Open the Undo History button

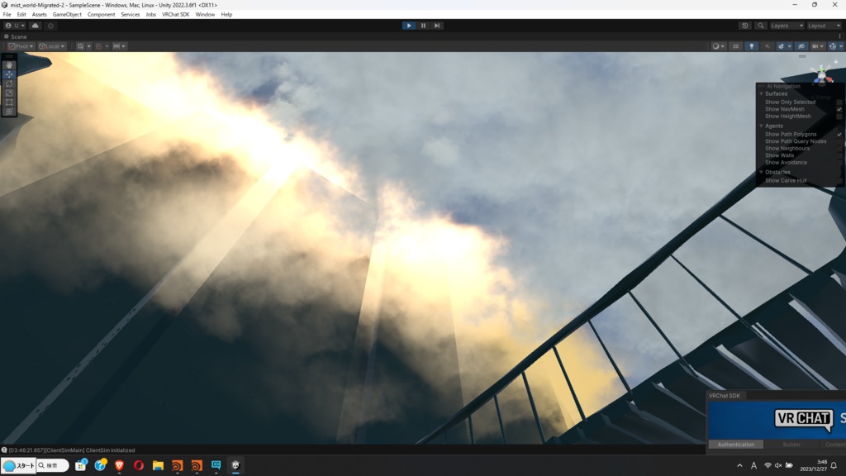tap(745, 26)
